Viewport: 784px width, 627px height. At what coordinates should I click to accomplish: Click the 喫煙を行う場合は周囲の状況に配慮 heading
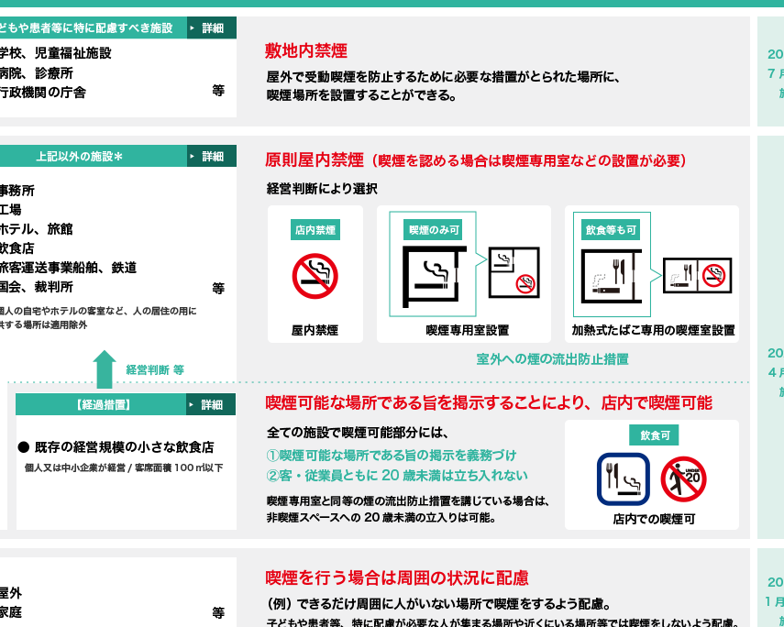pos(396,577)
